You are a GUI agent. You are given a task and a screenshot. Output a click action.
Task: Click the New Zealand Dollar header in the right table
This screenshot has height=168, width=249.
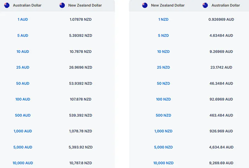pyautogui.click(x=168, y=5)
